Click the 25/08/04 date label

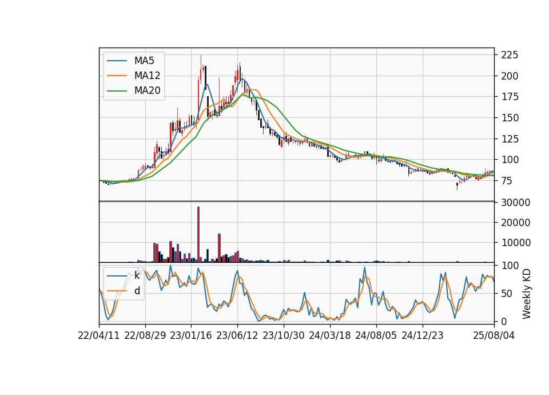(494, 335)
